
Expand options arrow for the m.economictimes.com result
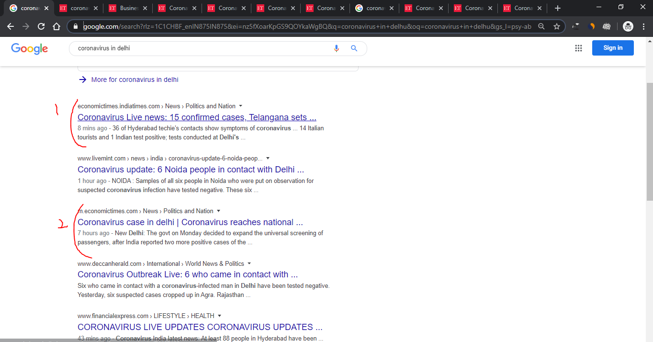[219, 211]
